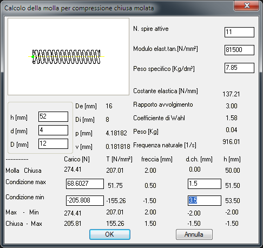Click the d [mm] wire diameter field

click(x=53, y=130)
